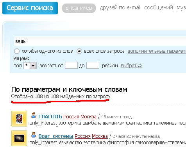
Task: Open 'дополнительные параметры' link
Action: tap(157, 51)
